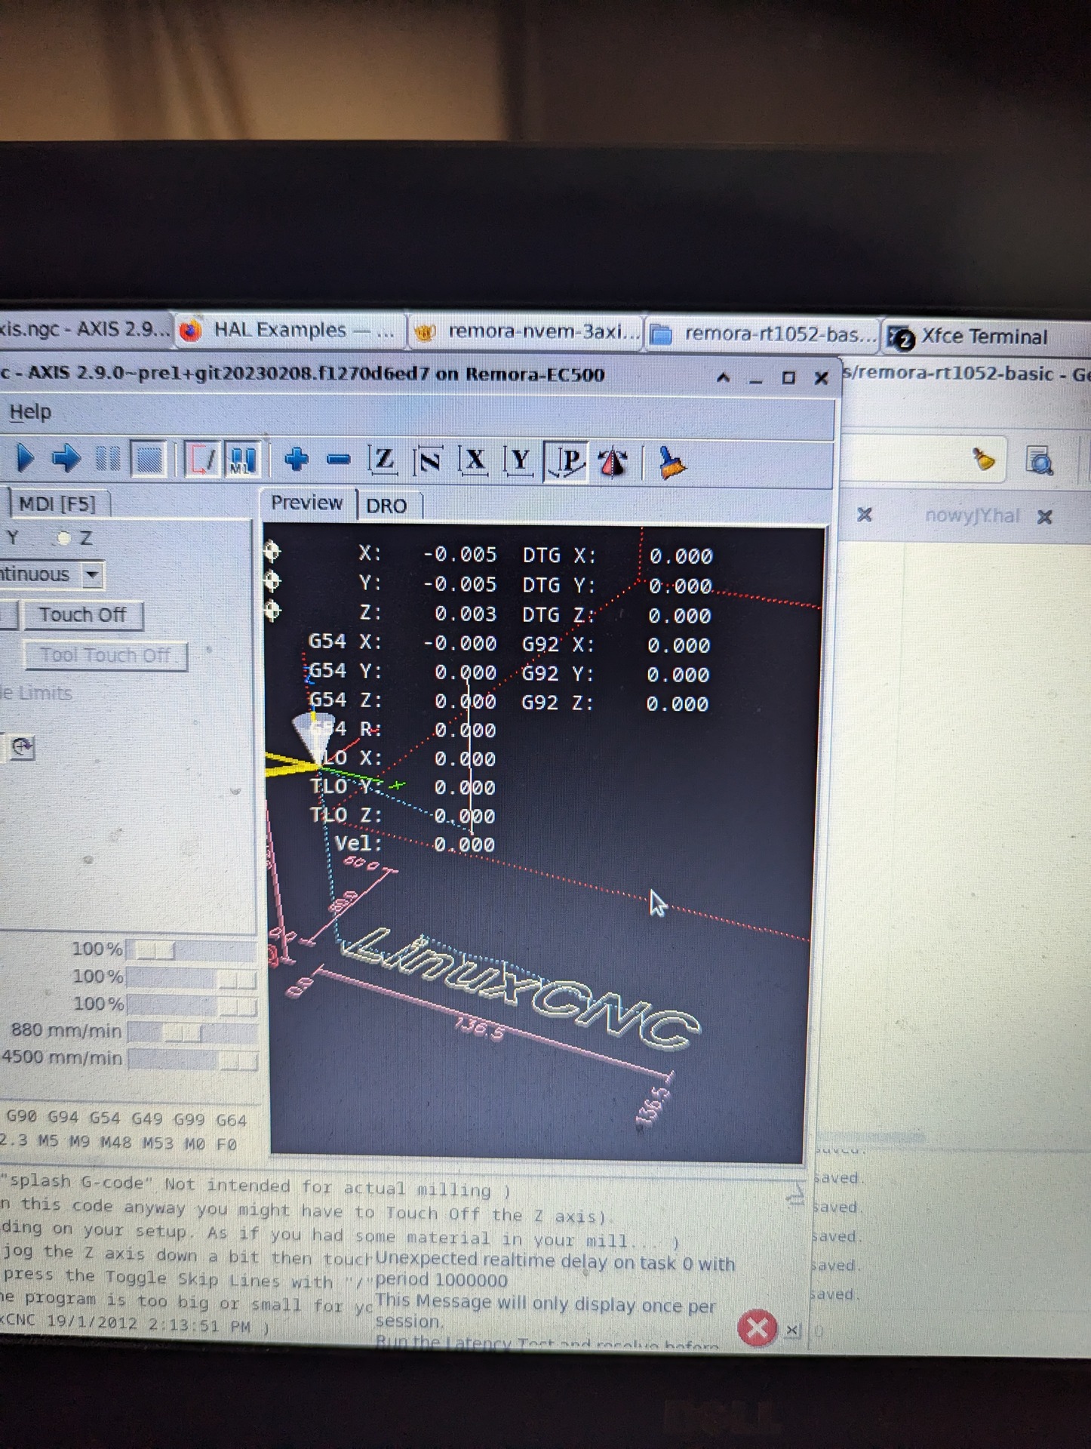Close all notifications with the small x button

[791, 1330]
